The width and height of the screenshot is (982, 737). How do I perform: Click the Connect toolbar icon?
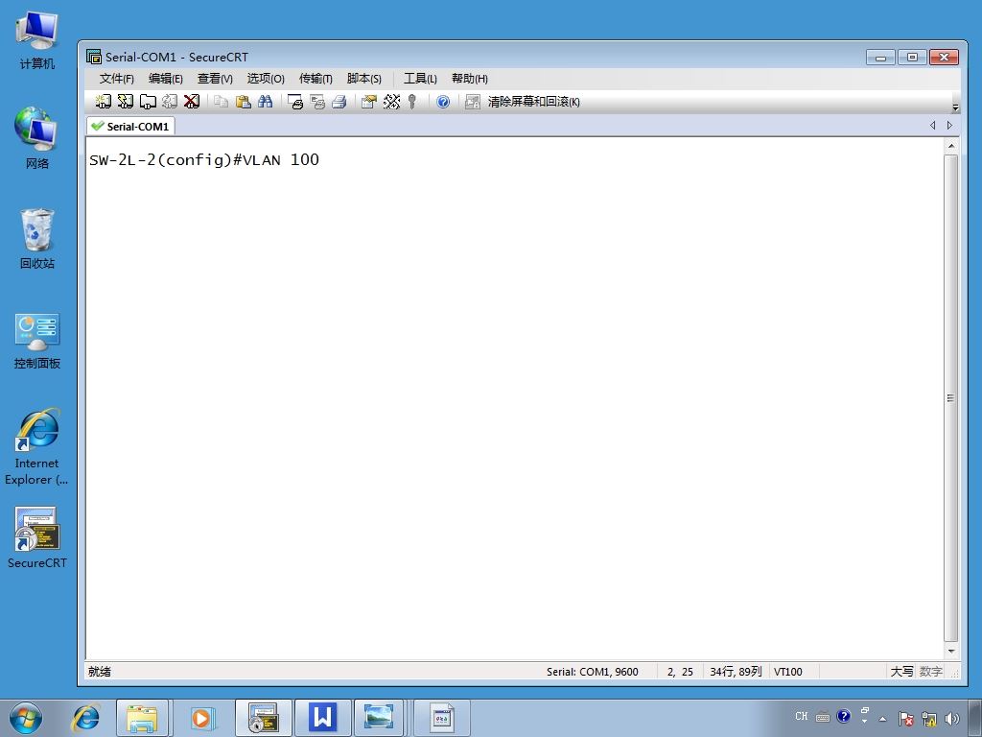point(103,102)
